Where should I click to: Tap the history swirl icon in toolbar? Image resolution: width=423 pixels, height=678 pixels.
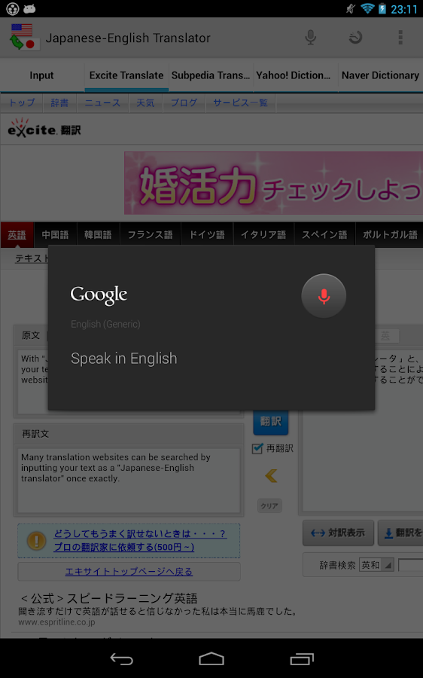[355, 38]
